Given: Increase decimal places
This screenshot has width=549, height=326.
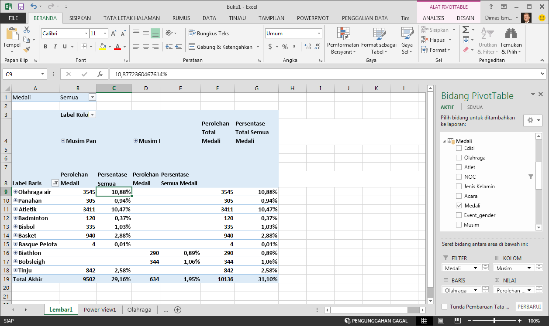Looking at the screenshot, I should pyautogui.click(x=307, y=47).
